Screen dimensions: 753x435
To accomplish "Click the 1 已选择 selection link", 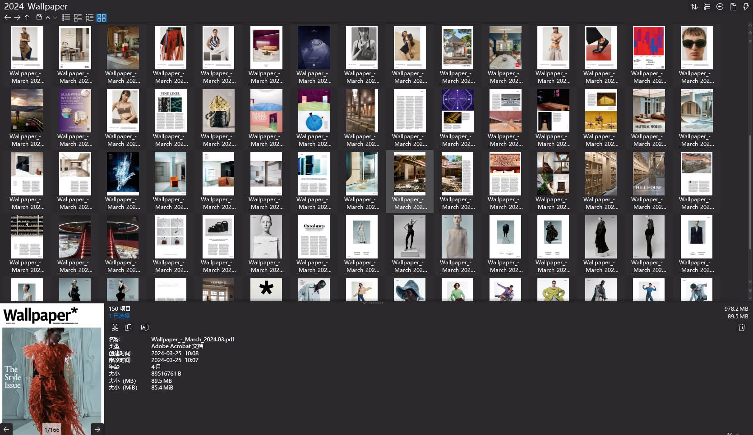I will (119, 316).
